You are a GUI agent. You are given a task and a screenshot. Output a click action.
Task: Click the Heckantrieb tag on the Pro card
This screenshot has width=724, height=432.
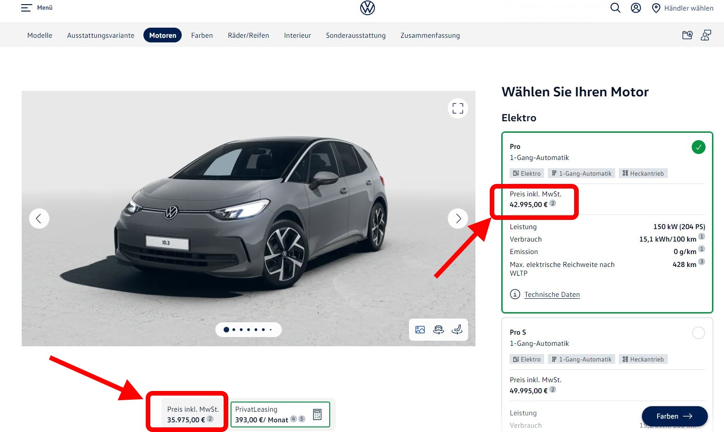pos(643,173)
